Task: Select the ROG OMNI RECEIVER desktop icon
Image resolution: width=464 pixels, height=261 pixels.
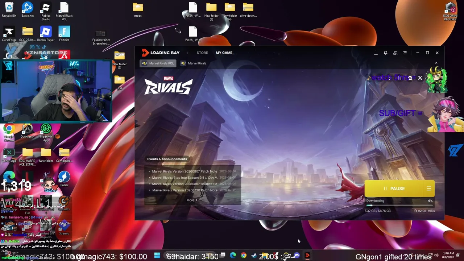Action: click(x=450, y=12)
